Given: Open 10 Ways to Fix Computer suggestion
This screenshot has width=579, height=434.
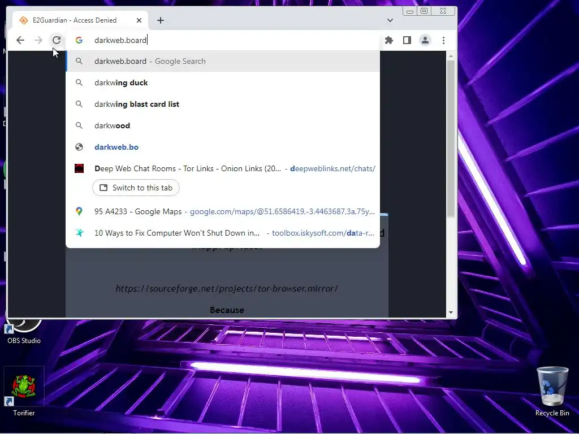Looking at the screenshot, I should coord(223,233).
